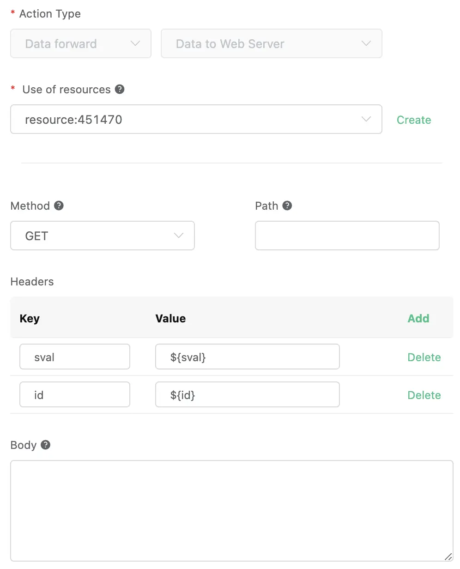Click help icon beside Use of resources

(120, 89)
